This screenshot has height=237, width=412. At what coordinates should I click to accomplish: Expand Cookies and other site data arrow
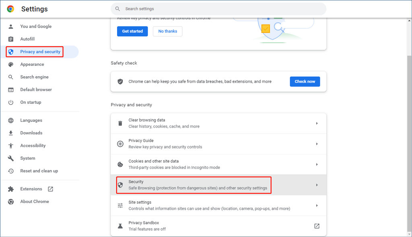pos(317,164)
